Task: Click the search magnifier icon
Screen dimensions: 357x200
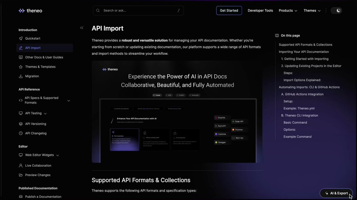Action: pos(98,10)
